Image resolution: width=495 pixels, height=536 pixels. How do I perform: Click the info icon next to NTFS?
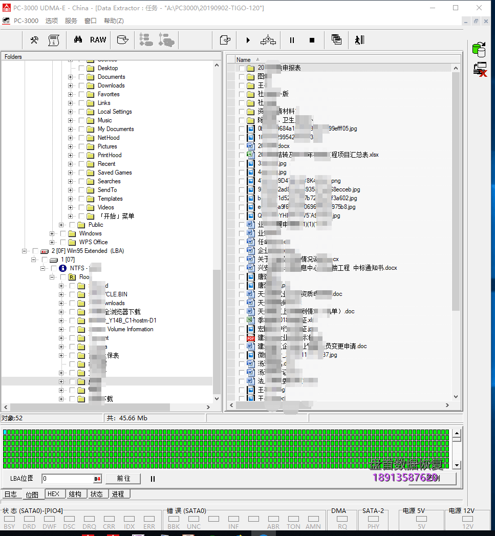pyautogui.click(x=62, y=268)
